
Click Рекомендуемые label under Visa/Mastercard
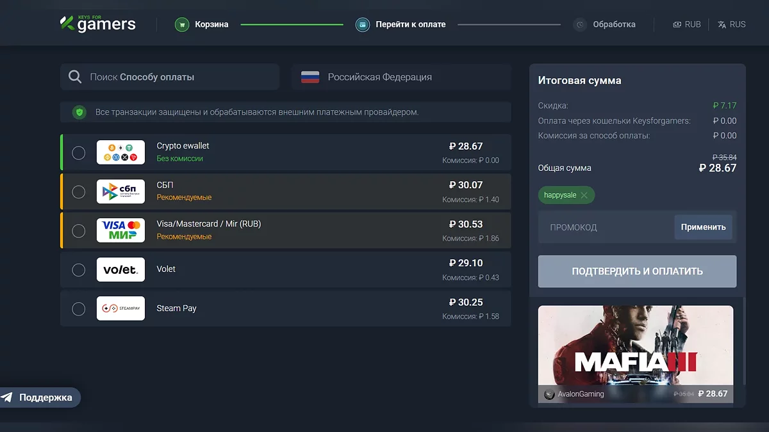184,237
